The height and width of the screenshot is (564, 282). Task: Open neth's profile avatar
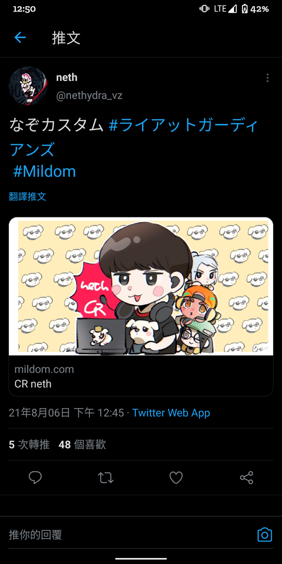point(28,86)
